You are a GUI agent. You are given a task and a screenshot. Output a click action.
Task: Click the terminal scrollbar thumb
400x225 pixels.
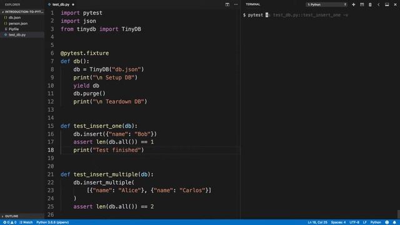[399, 214]
